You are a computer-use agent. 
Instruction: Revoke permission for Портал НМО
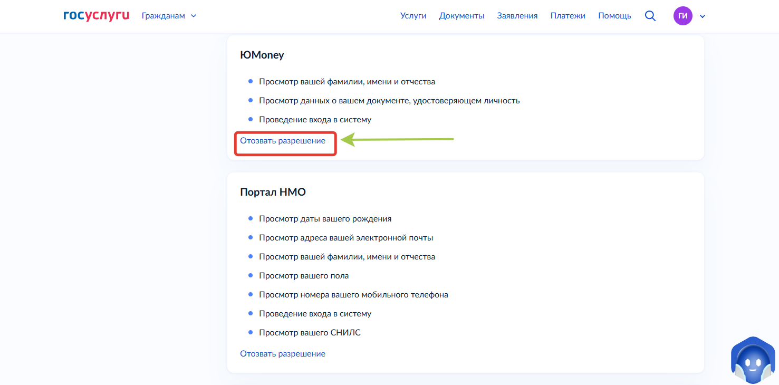(283, 354)
